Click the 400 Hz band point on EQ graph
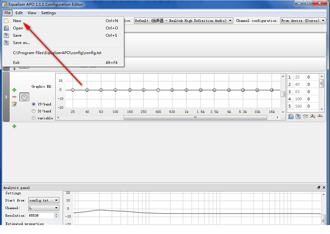 pyautogui.click(x=158, y=90)
